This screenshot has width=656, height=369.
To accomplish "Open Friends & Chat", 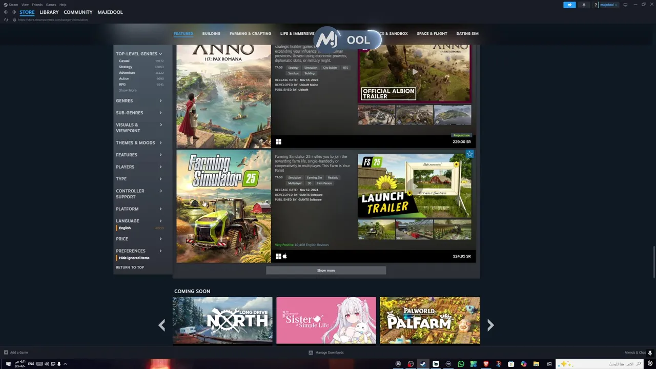I will click(x=635, y=353).
